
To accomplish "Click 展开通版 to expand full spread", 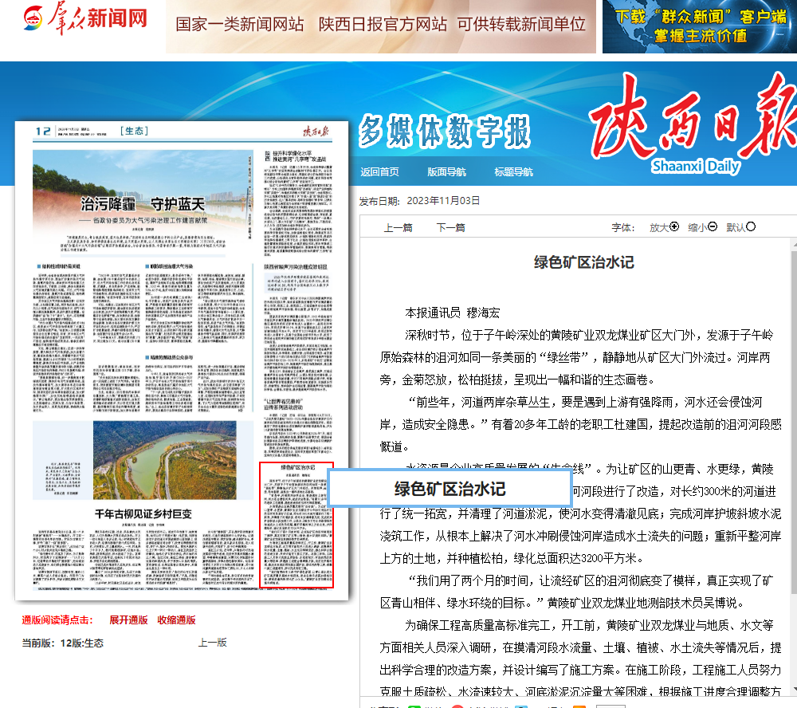I will (x=128, y=620).
